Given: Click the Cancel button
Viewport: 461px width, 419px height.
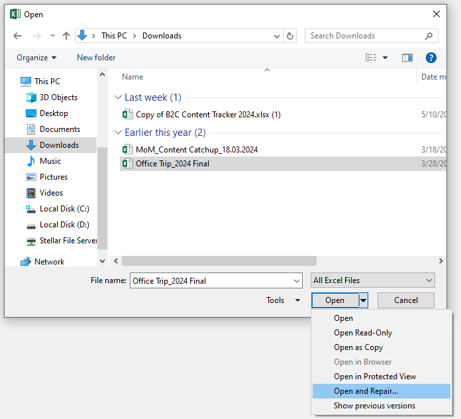Looking at the screenshot, I should tap(406, 300).
